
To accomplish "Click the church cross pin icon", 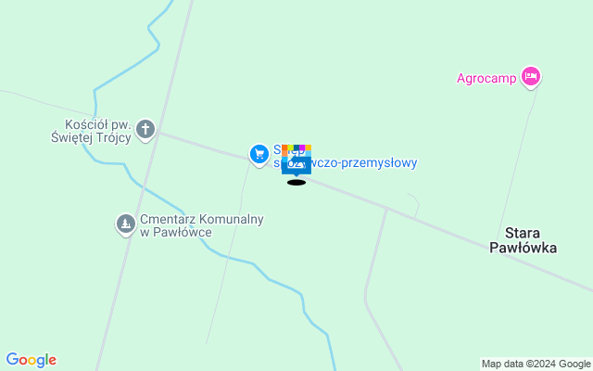I will click(x=145, y=130).
